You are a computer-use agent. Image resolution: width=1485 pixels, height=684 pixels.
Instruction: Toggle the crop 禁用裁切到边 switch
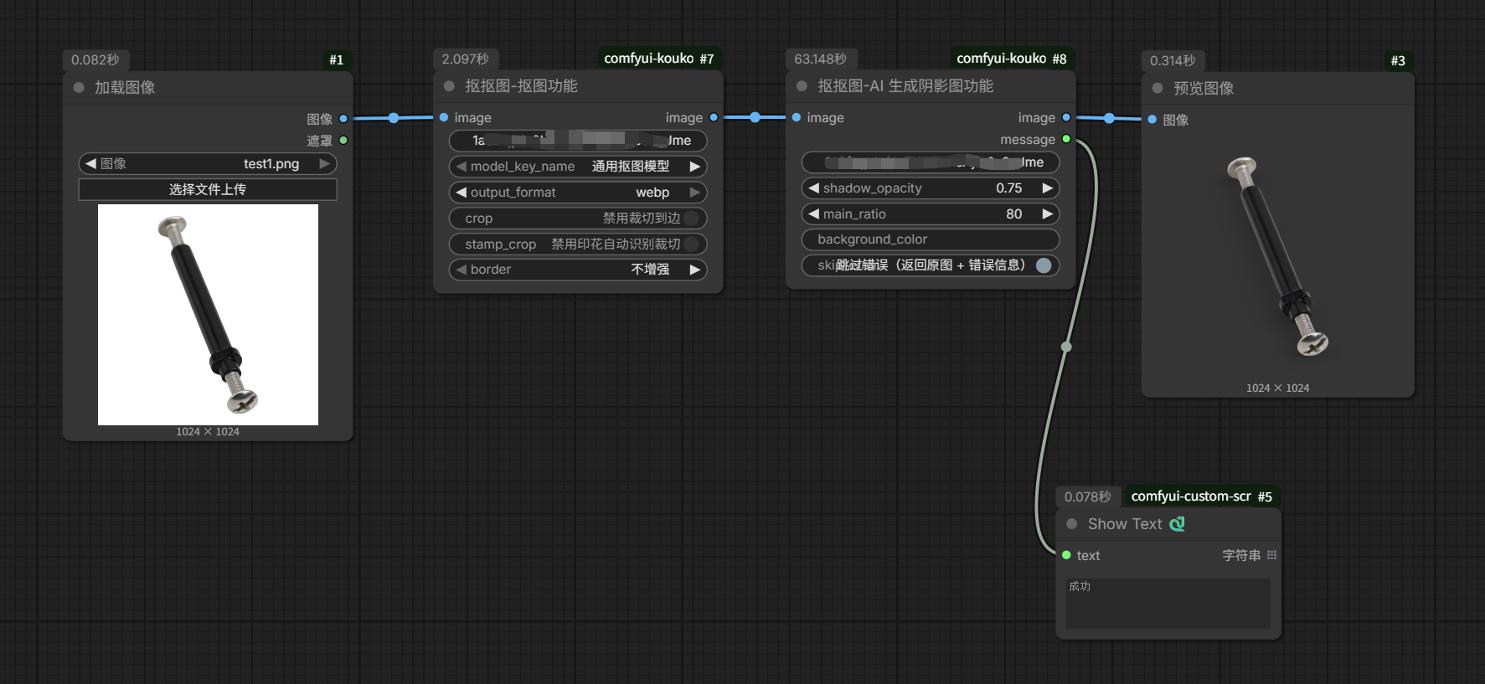point(692,218)
